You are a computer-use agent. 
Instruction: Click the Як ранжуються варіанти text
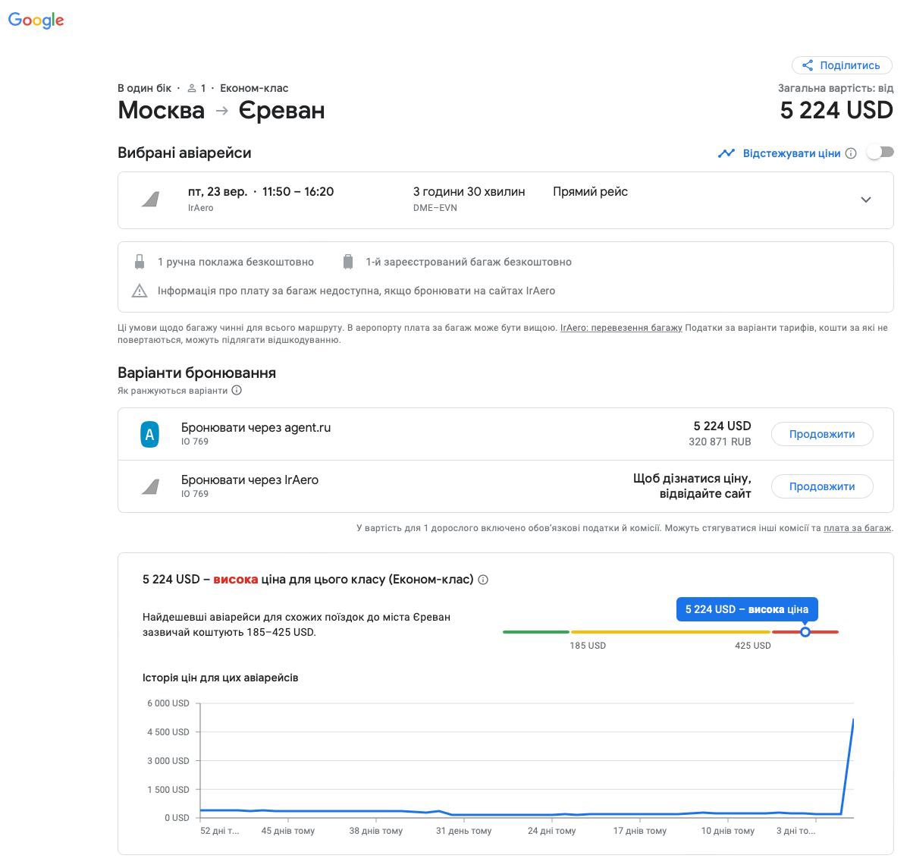coord(172,391)
